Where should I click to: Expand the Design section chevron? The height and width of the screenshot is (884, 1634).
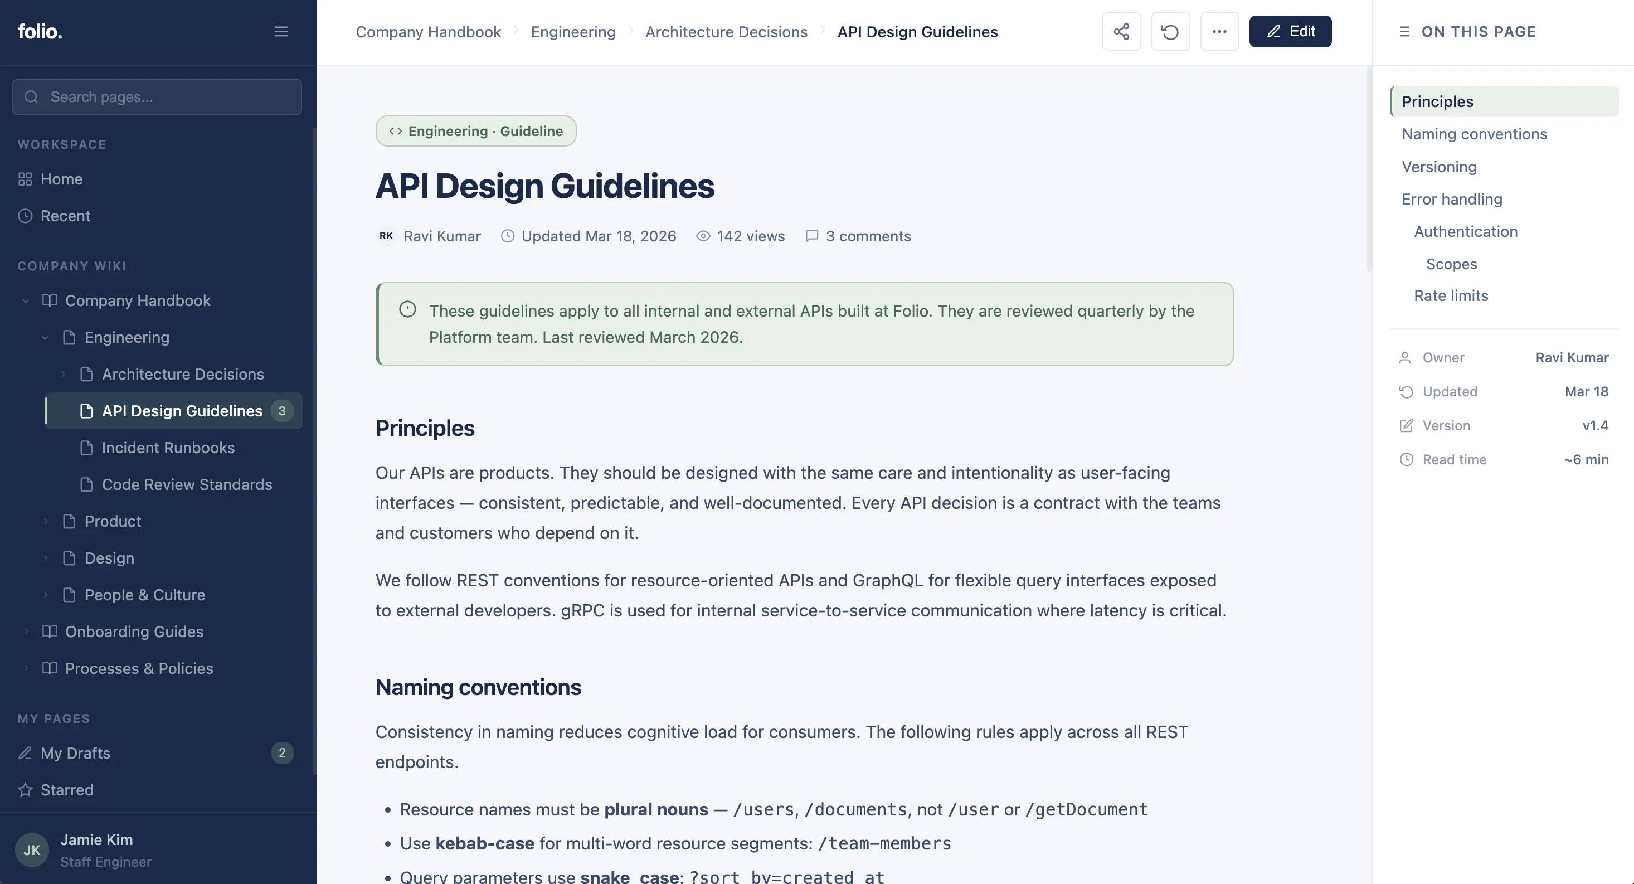tap(45, 558)
